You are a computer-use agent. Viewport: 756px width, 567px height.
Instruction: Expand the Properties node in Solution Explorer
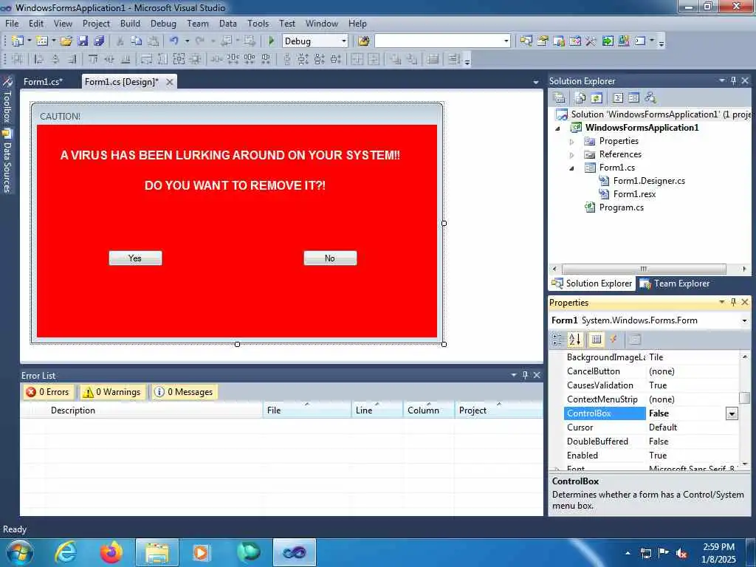[x=572, y=142]
